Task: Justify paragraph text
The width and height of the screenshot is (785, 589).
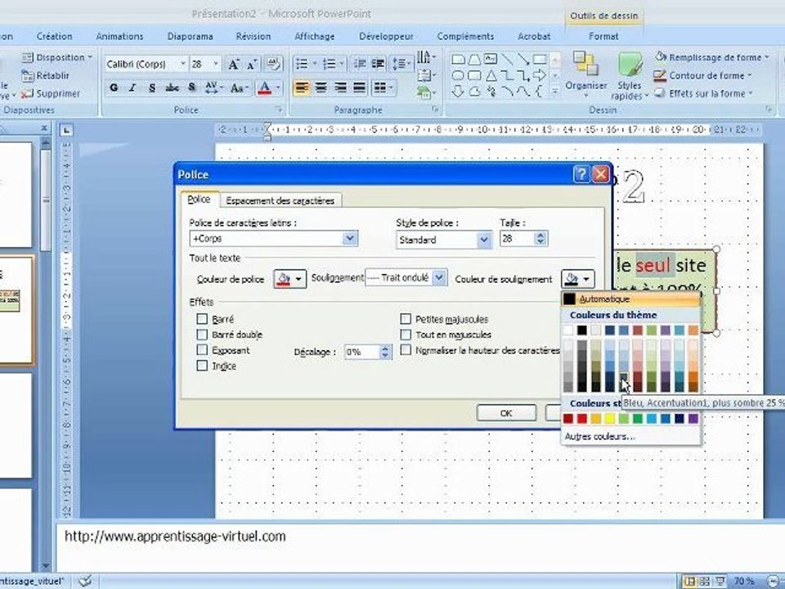Action: (360, 88)
